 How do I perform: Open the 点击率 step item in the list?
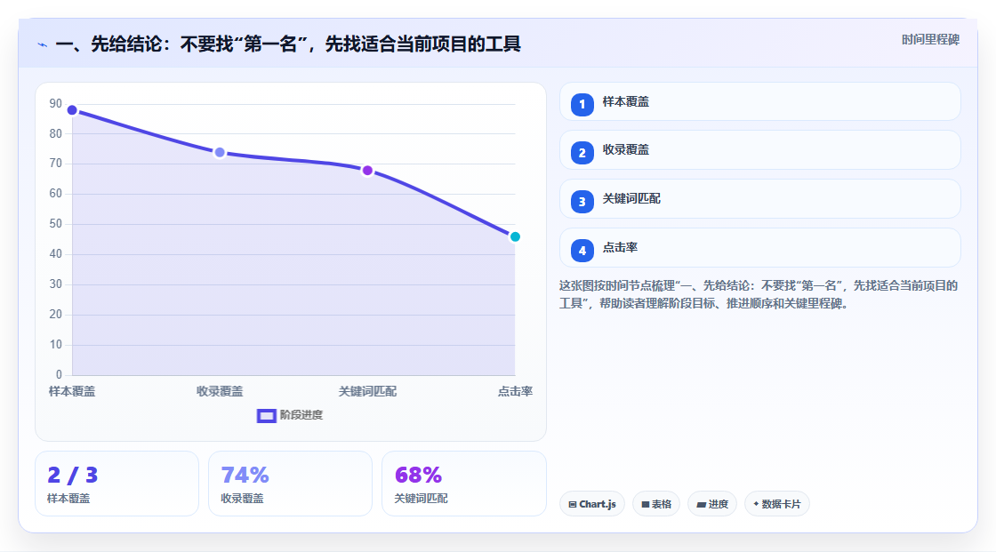pyautogui.click(x=759, y=248)
